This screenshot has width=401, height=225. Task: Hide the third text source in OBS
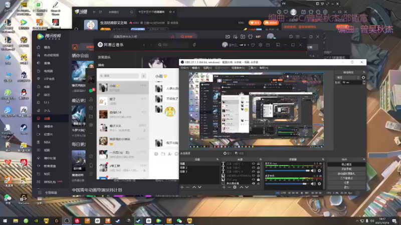pyautogui.click(x=254, y=171)
